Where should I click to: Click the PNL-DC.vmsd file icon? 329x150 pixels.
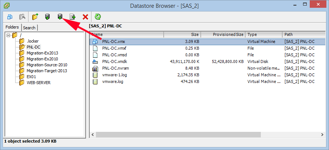tap(95, 55)
